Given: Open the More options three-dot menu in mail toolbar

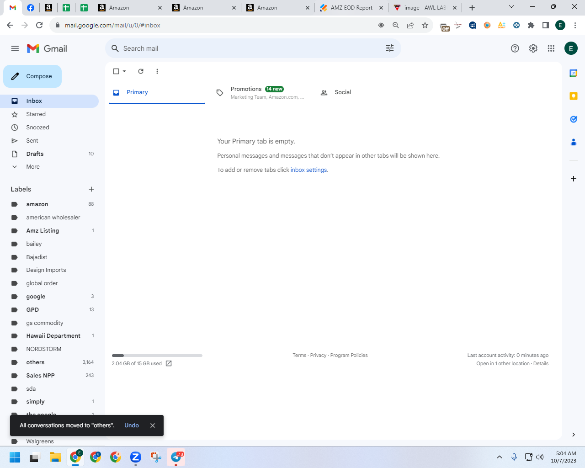Looking at the screenshot, I should pyautogui.click(x=157, y=71).
